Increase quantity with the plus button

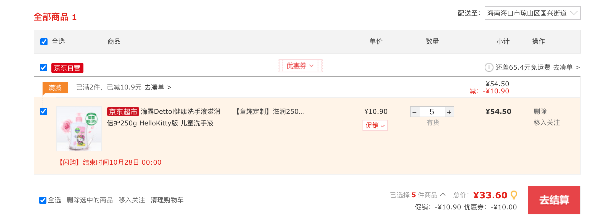(x=449, y=112)
